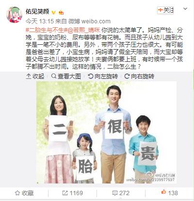Image resolution: width=194 pixels, height=201 pixels.
Task: Click the yellow V verified badge
Action: (54, 12)
